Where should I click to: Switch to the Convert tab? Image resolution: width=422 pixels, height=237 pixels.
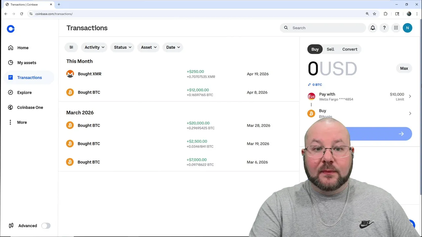[x=350, y=49]
